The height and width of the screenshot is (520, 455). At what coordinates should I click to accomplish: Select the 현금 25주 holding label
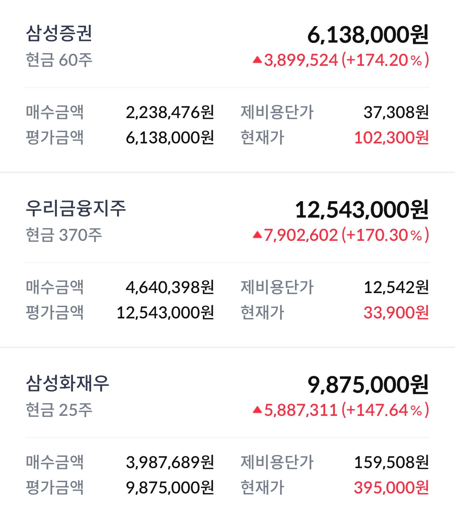[x=59, y=410]
